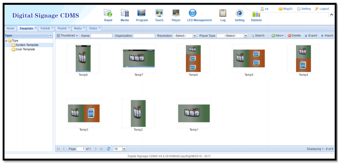338x163 pixels.
Task: Select the User Template folder
Action: pos(25,49)
